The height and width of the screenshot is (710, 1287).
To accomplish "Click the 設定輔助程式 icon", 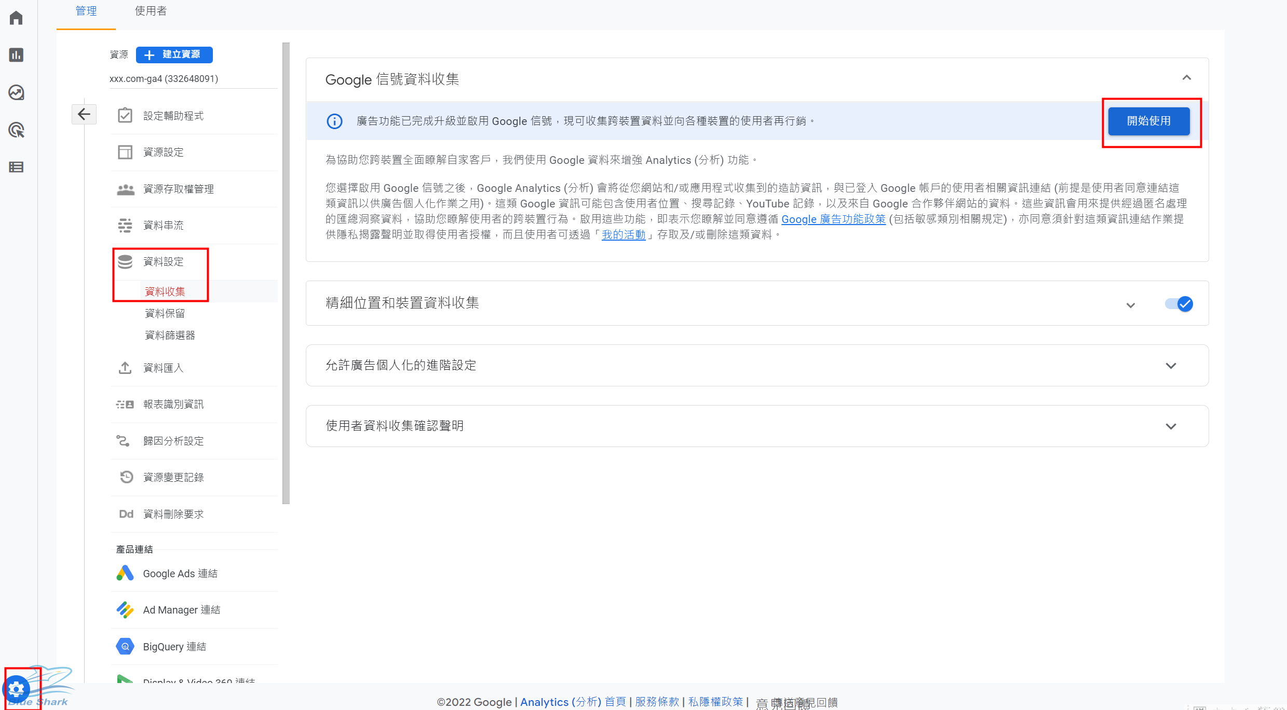I will coord(125,116).
